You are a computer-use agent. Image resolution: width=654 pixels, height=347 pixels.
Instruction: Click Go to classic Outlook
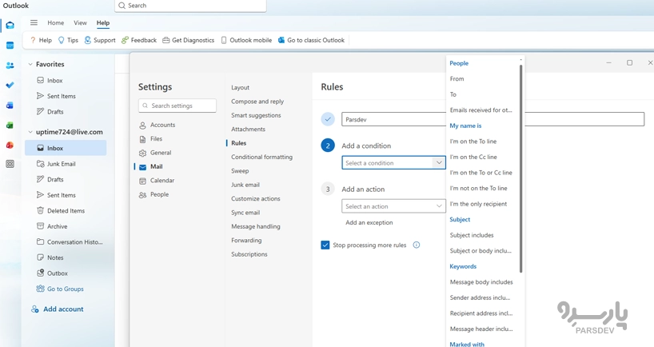pos(311,40)
